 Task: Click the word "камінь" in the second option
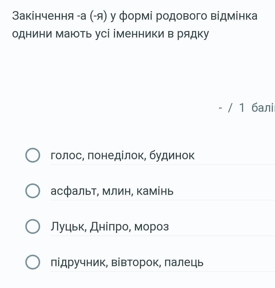point(155,191)
